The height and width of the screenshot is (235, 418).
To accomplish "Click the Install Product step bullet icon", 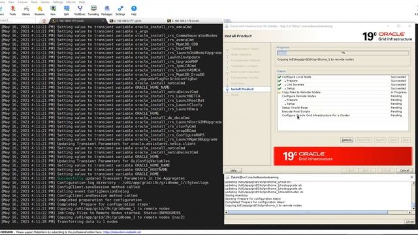I will tap(227, 89).
